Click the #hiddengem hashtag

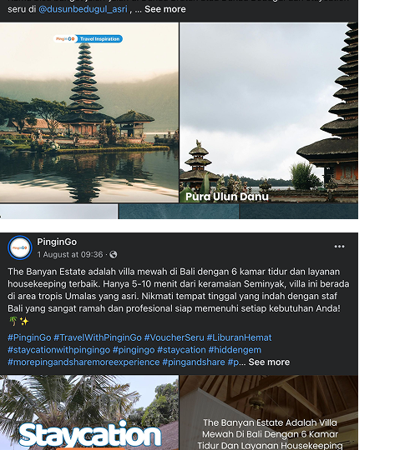(235, 350)
